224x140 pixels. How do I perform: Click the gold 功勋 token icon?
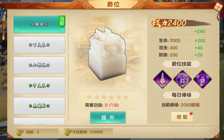point(20,132)
